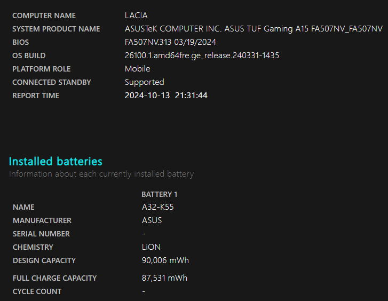
Task: Click the OS build value 26100.1.amd64fre
Action: click(202, 56)
